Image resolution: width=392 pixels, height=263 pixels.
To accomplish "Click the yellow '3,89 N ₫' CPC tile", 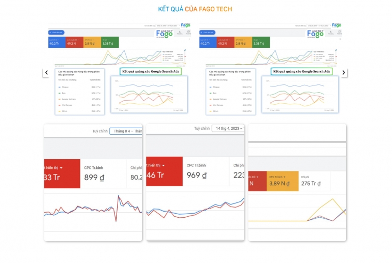I will pos(283,181).
